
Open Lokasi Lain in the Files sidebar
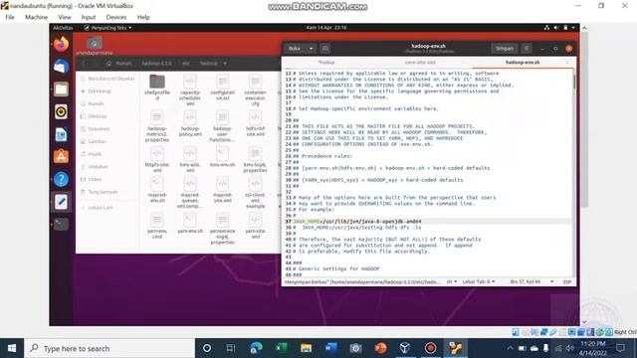coord(101,208)
